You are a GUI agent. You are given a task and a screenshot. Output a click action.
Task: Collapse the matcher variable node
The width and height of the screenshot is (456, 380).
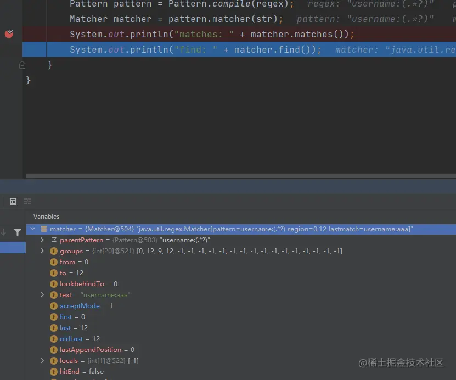click(33, 229)
